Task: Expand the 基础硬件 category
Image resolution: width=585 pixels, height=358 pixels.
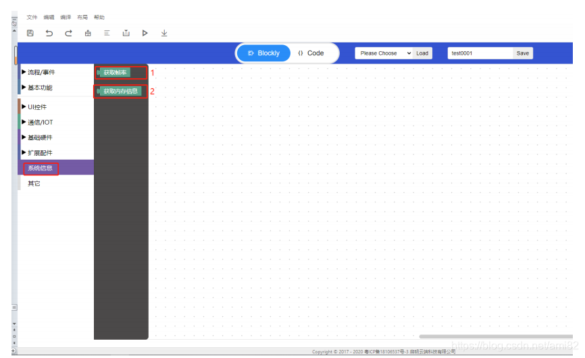Action: [x=56, y=138]
